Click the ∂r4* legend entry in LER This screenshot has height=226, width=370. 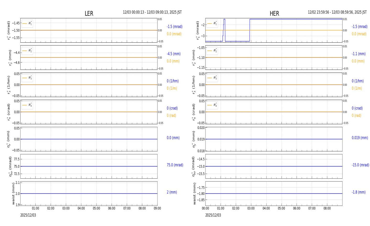coord(27,105)
